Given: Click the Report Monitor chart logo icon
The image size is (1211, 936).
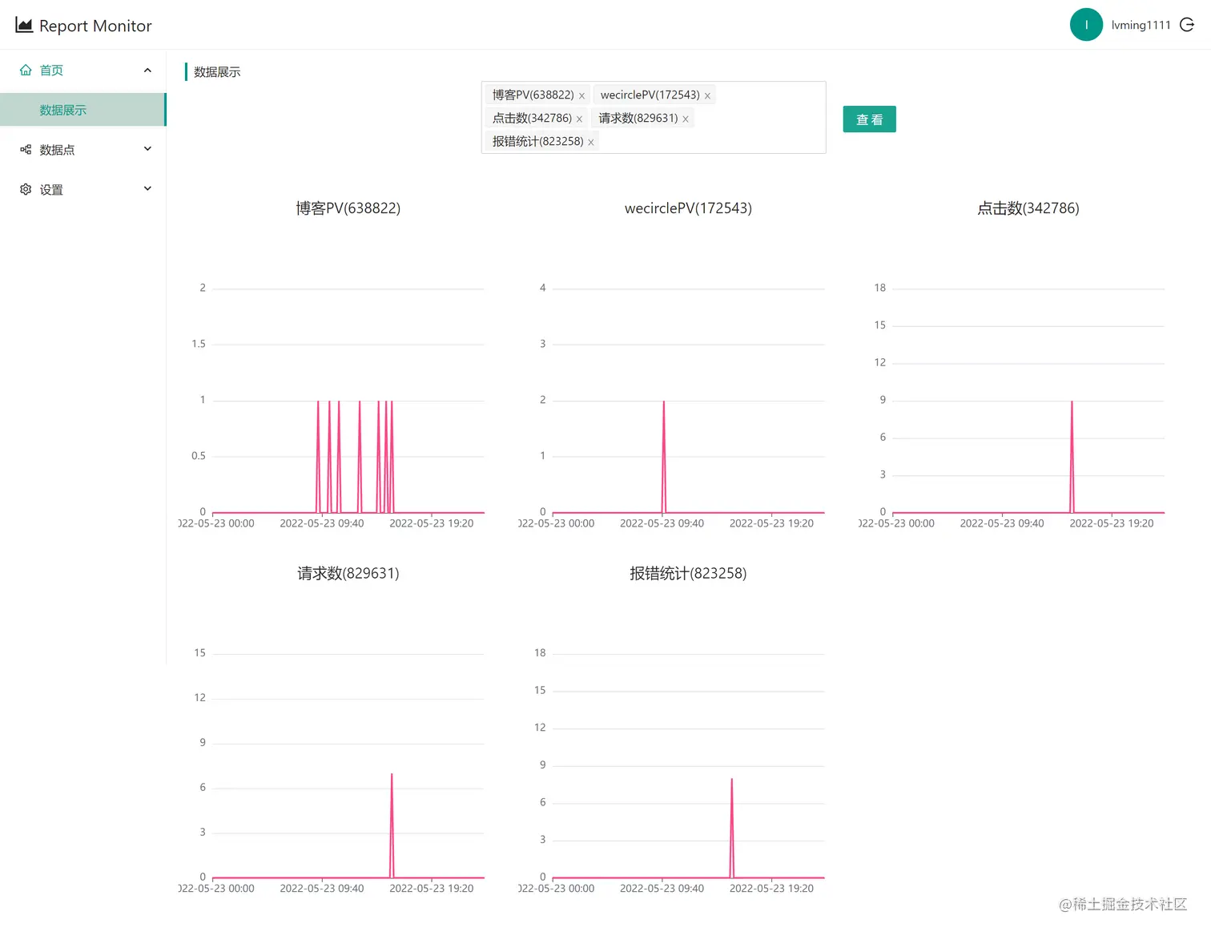Looking at the screenshot, I should [x=24, y=26].
